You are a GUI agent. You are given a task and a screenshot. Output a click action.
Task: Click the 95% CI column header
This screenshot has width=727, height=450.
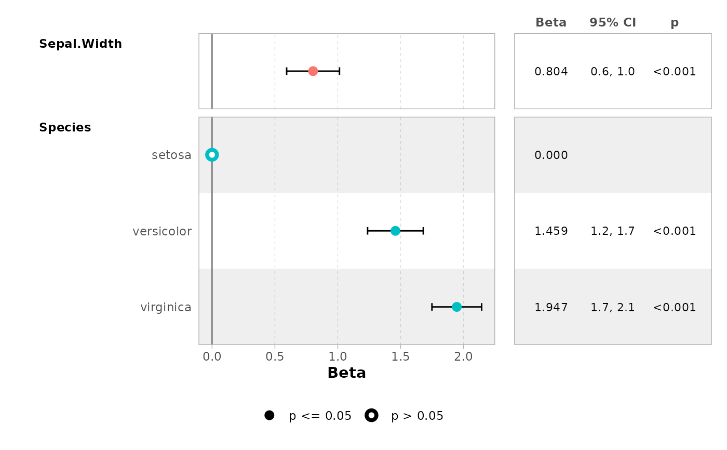(613, 23)
